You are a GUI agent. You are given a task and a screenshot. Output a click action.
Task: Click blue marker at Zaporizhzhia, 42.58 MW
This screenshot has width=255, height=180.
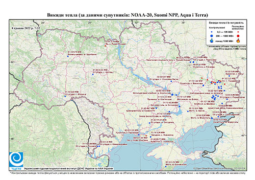coord(179,106)
